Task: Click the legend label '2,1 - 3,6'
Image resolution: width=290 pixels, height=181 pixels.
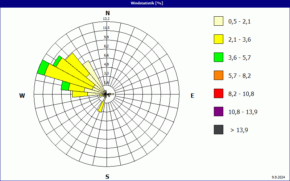Action: coord(240,40)
